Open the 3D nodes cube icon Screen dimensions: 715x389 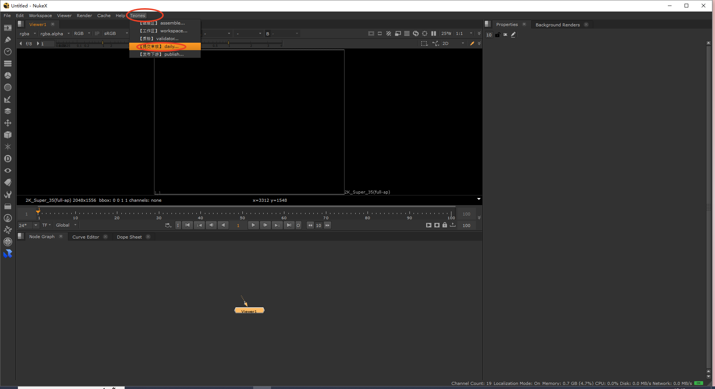(7, 135)
